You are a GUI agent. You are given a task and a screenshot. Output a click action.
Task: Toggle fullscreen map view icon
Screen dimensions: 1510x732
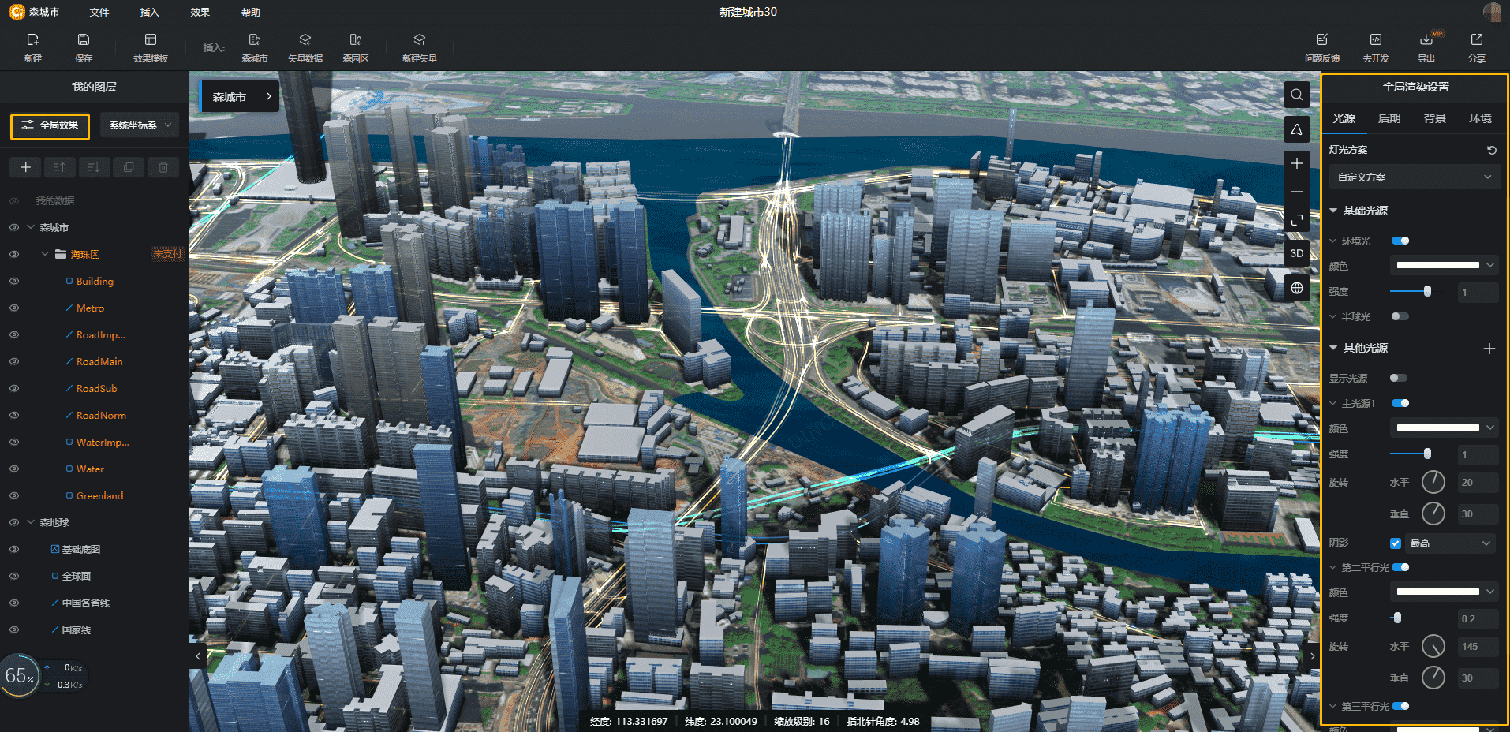click(1296, 221)
